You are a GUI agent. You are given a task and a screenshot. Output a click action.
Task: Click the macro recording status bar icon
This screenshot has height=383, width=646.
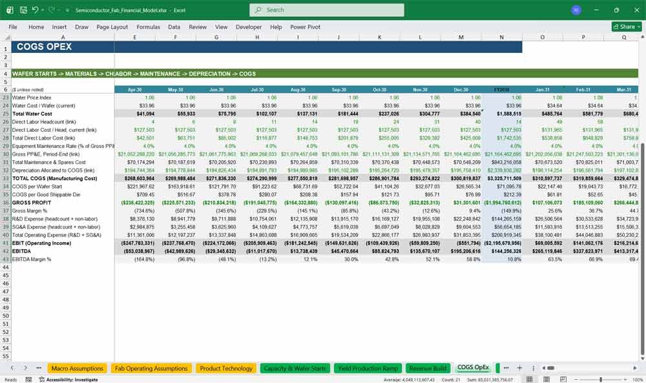[28, 379]
